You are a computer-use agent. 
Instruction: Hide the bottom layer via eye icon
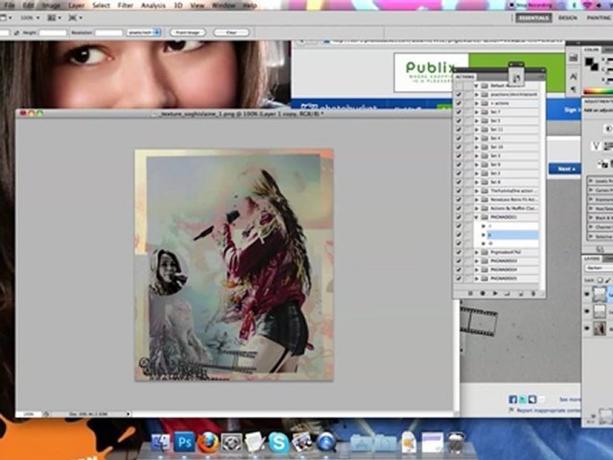pos(587,328)
